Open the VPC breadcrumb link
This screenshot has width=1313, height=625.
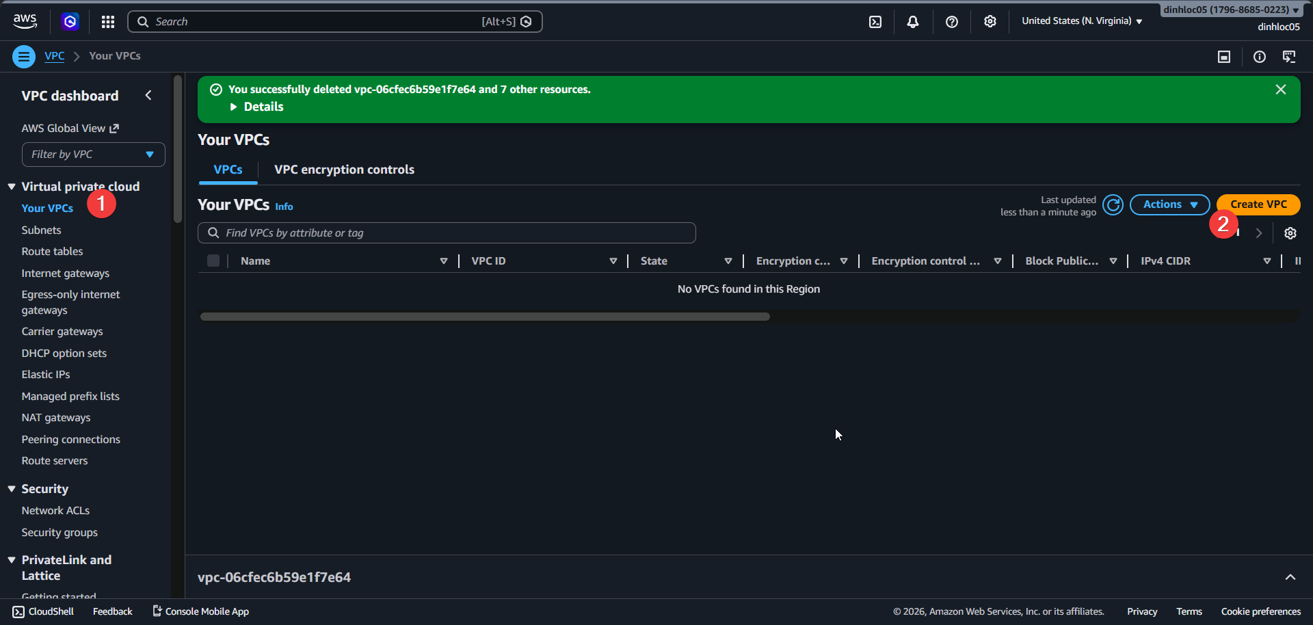tap(54, 55)
